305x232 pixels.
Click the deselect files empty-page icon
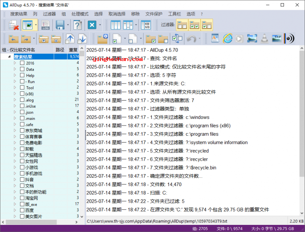[133, 38]
